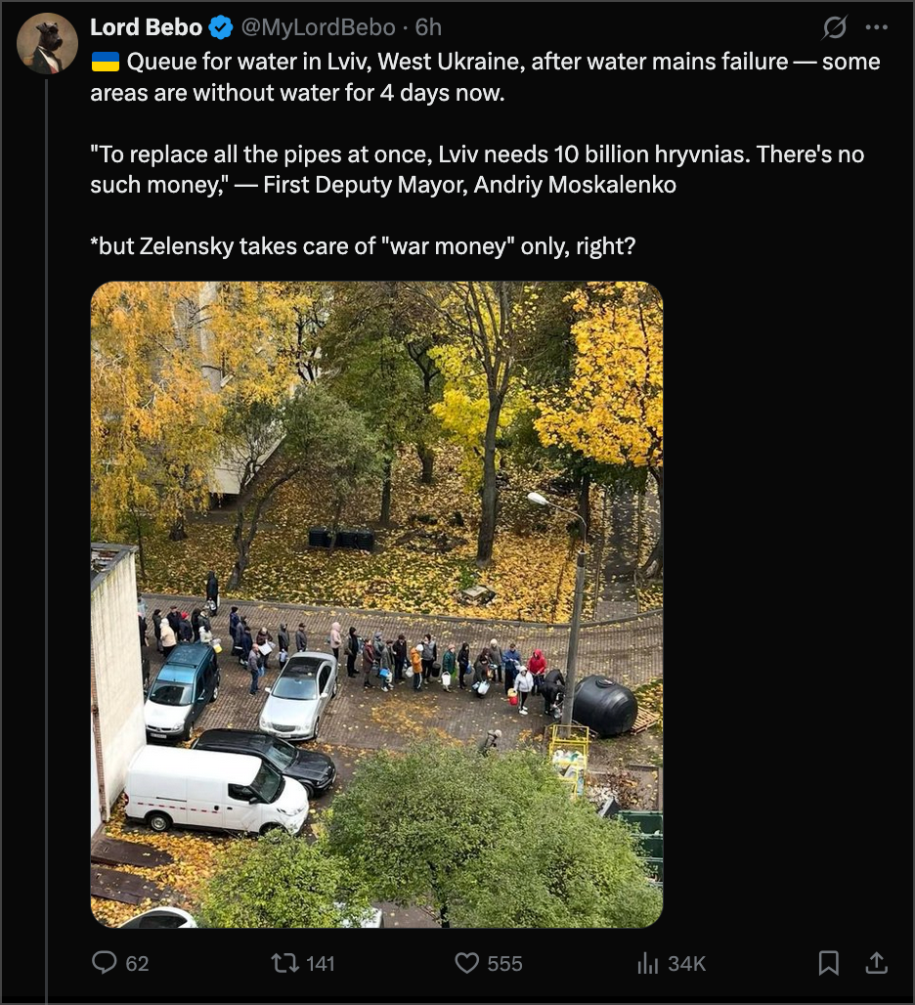The height and width of the screenshot is (1005, 915).
Task: Click the 555 likes count
Action: pos(505,963)
